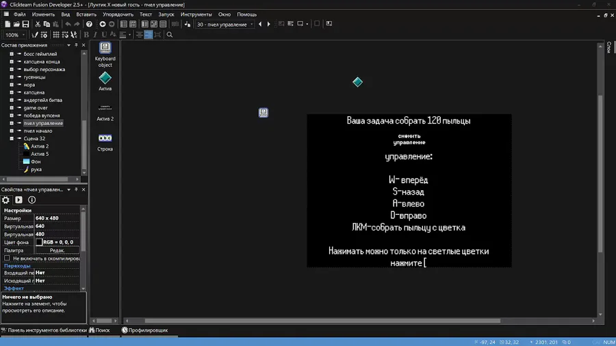
Task: Go to the next frame arrow
Action: (x=269, y=25)
